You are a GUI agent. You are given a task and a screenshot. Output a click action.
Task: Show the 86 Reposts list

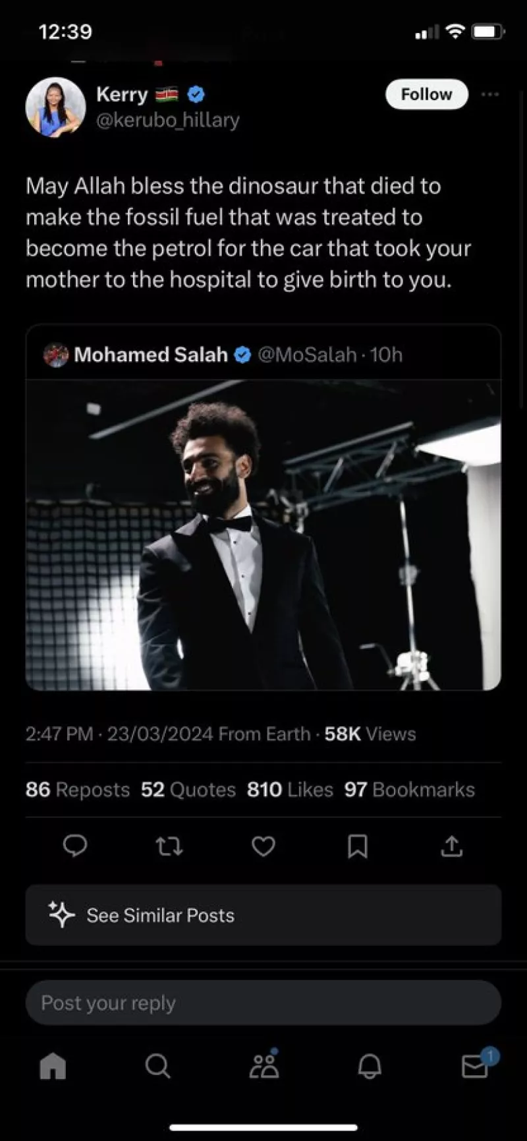coord(78,790)
